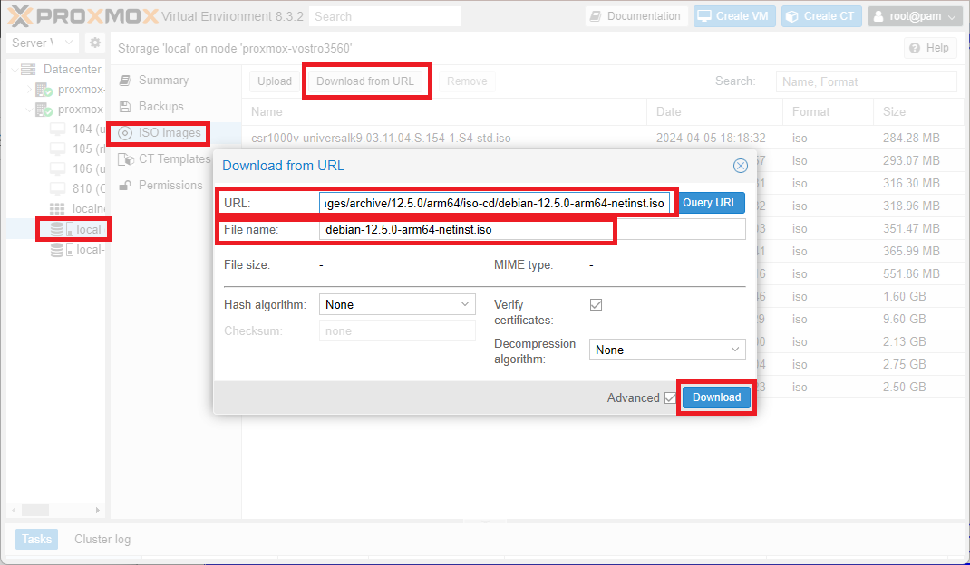
Task: Select the local storage item
Action: 75,229
